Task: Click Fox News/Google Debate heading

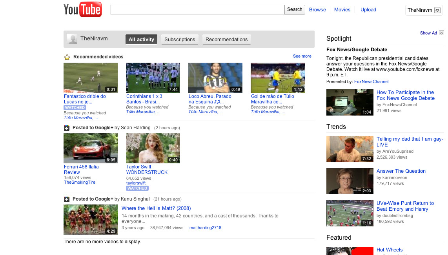Action: tap(357, 50)
